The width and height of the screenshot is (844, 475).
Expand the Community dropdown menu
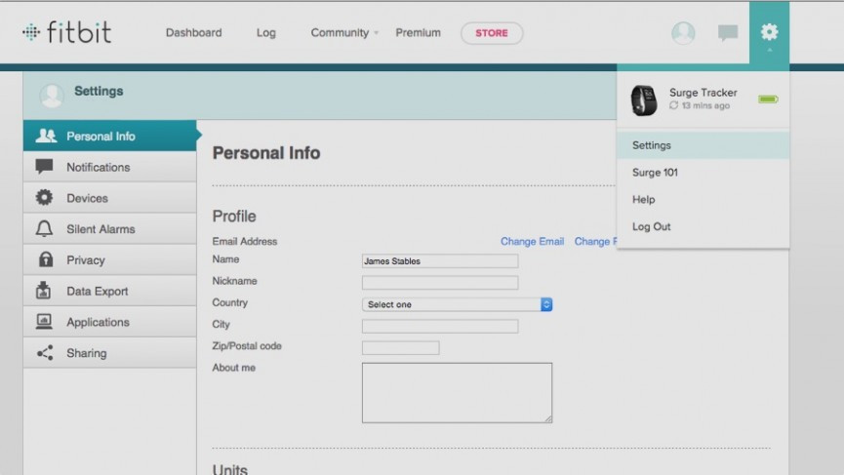[344, 33]
